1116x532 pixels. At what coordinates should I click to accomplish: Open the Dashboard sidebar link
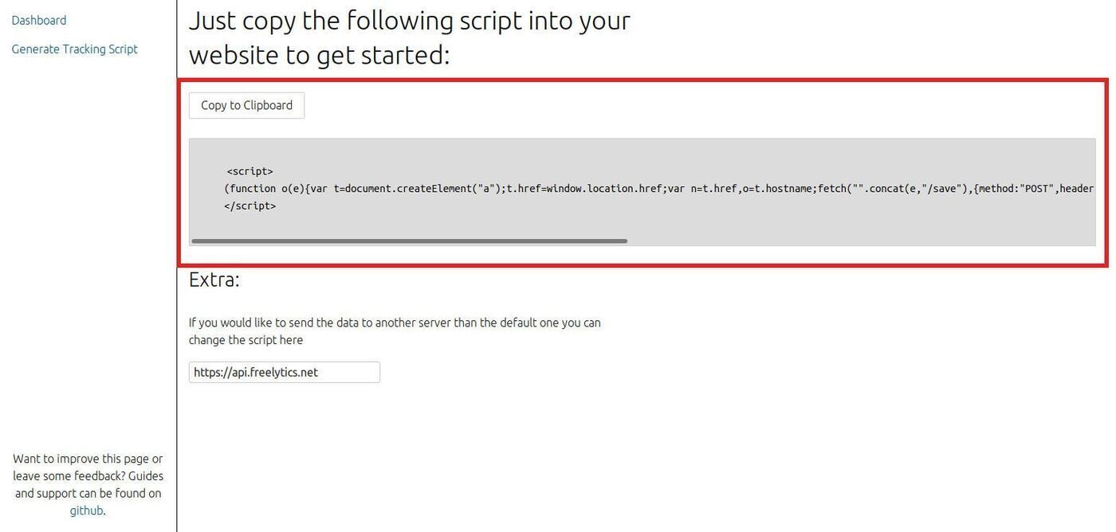pos(39,21)
